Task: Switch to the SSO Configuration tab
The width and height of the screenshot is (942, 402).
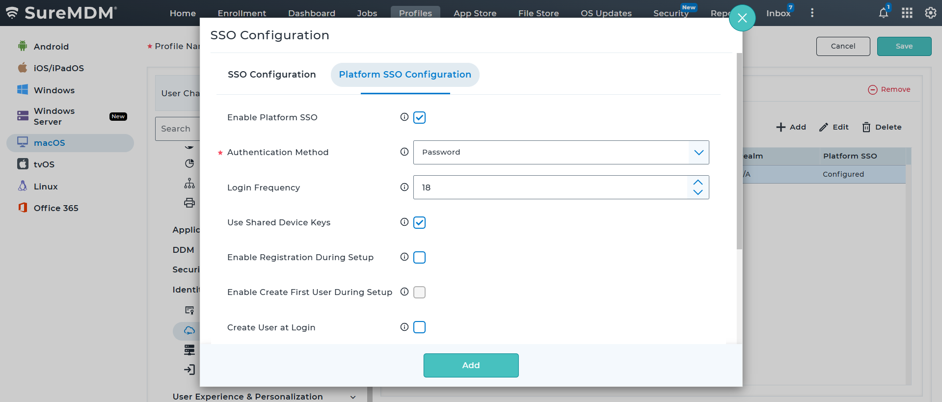Action: click(x=271, y=75)
